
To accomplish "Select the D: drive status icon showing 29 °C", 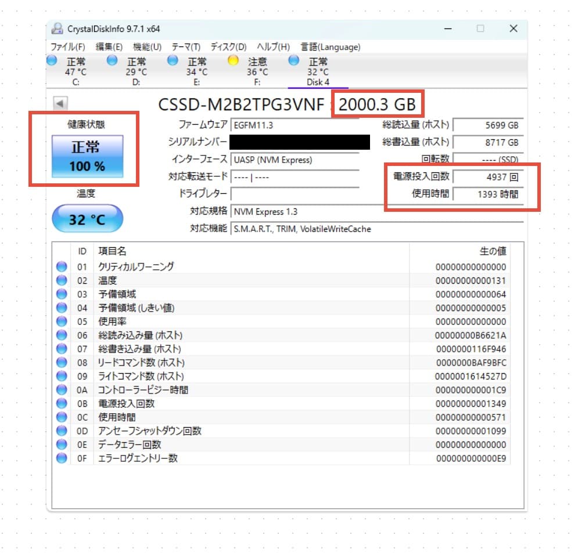I will coord(112,60).
